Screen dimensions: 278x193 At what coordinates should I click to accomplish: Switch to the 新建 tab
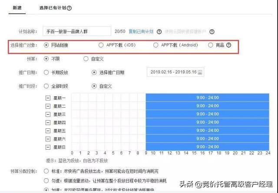point(17,8)
